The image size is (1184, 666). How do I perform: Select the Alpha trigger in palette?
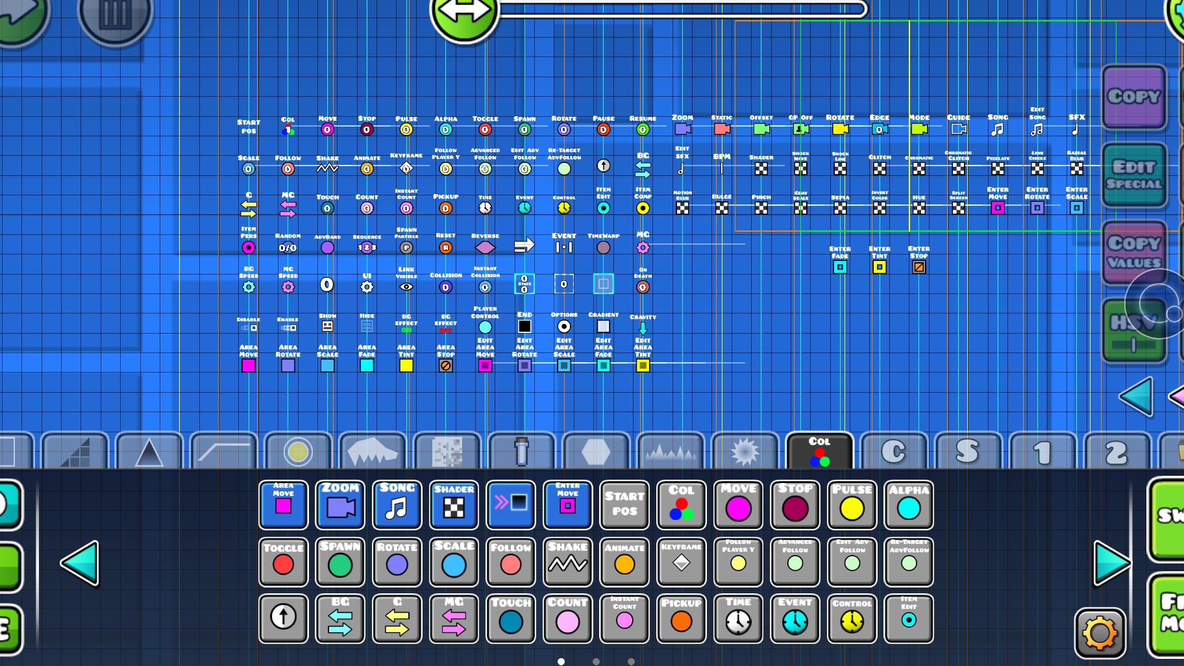tap(909, 505)
